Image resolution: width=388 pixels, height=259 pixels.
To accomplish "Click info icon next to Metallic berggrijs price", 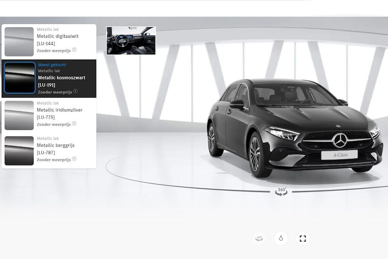I will pos(74,159).
